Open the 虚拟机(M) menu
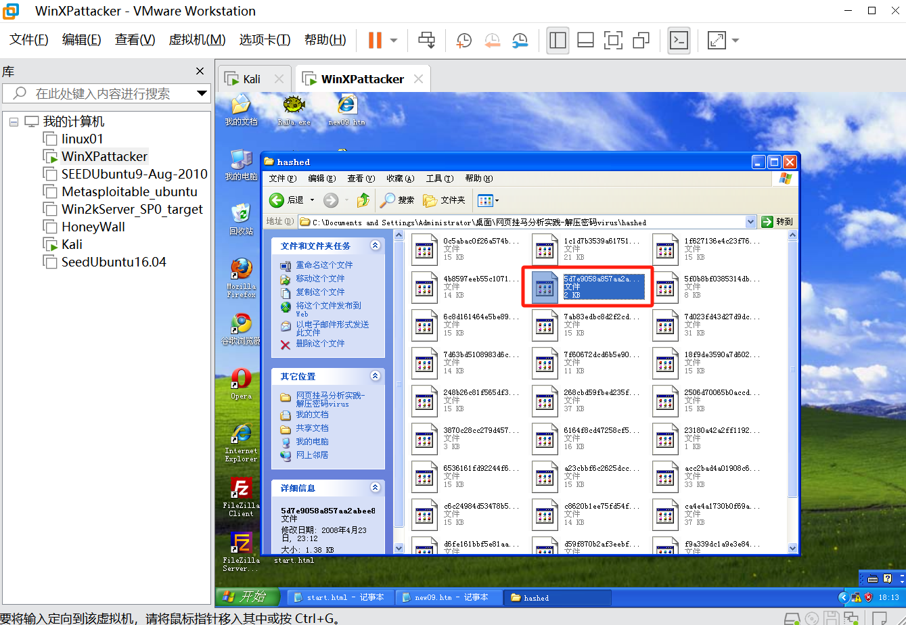This screenshot has width=906, height=625. [x=197, y=40]
